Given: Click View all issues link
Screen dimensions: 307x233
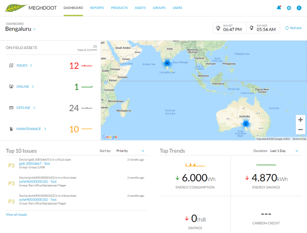Looking at the screenshot, I should click(16, 214).
